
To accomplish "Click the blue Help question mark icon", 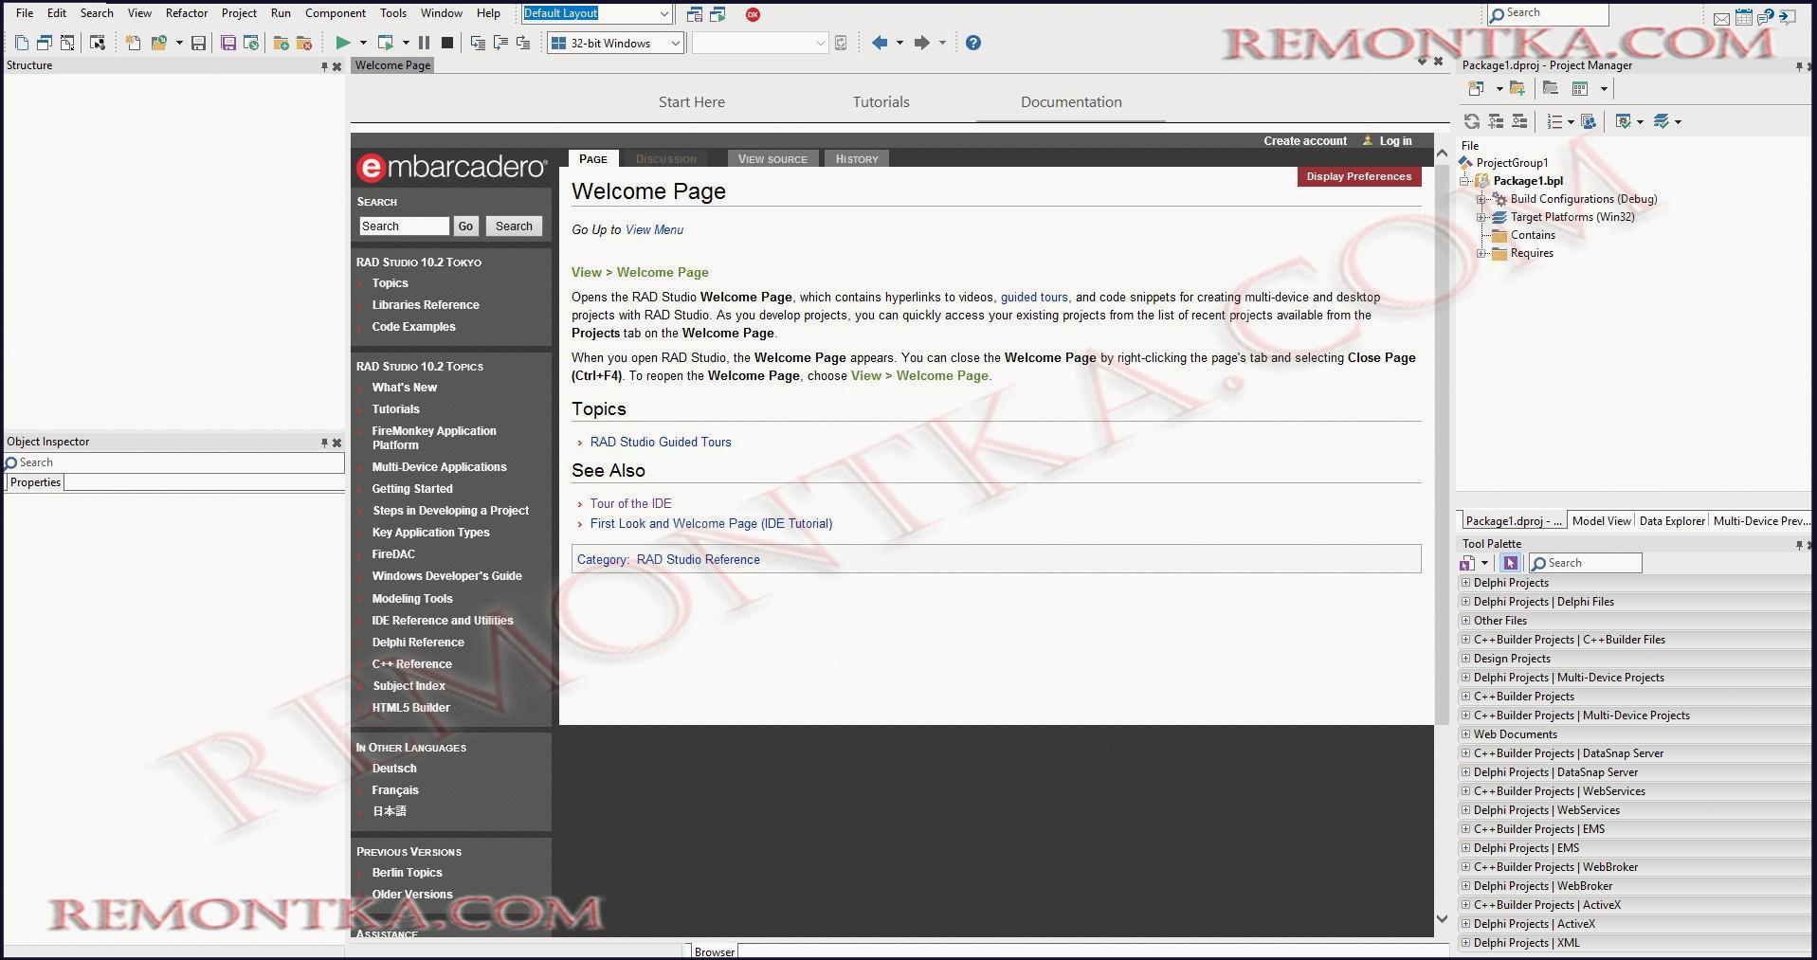I will coord(973,43).
